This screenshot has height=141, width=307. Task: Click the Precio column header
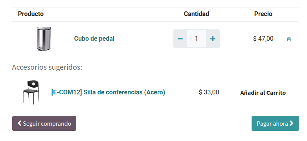[x=263, y=14]
